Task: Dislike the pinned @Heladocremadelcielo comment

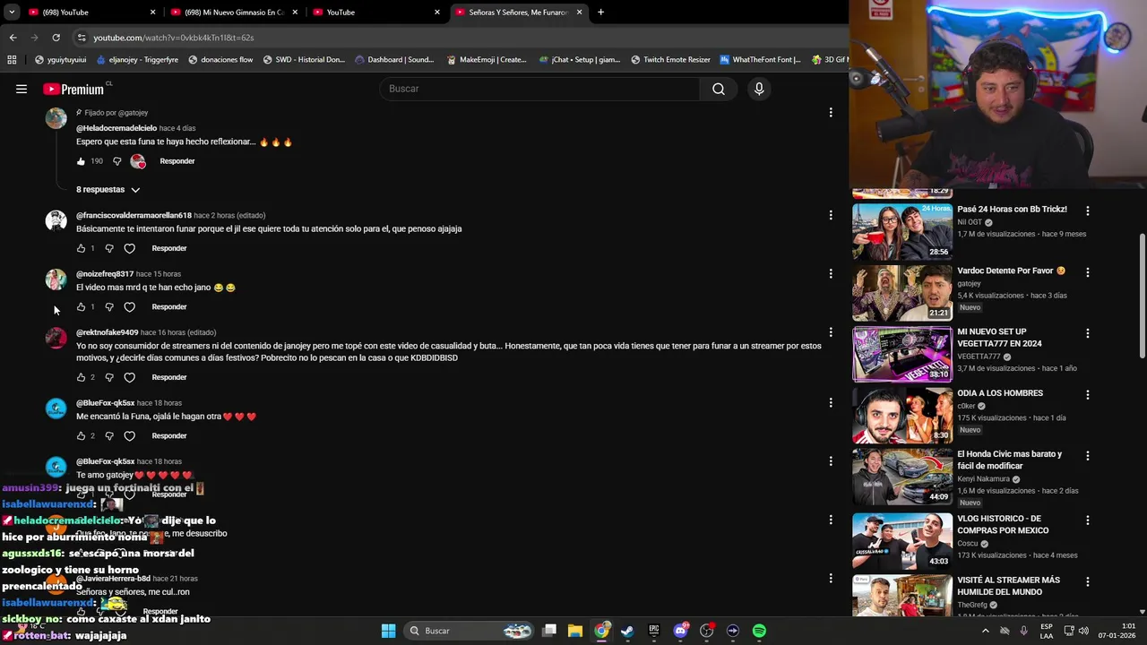Action: [x=116, y=161]
